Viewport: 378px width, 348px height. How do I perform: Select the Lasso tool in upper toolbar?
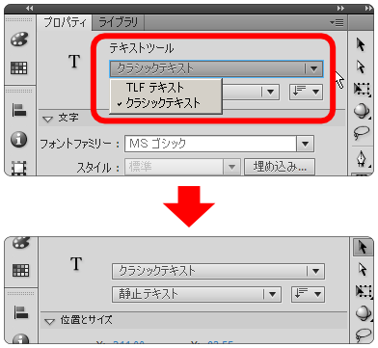click(362, 132)
